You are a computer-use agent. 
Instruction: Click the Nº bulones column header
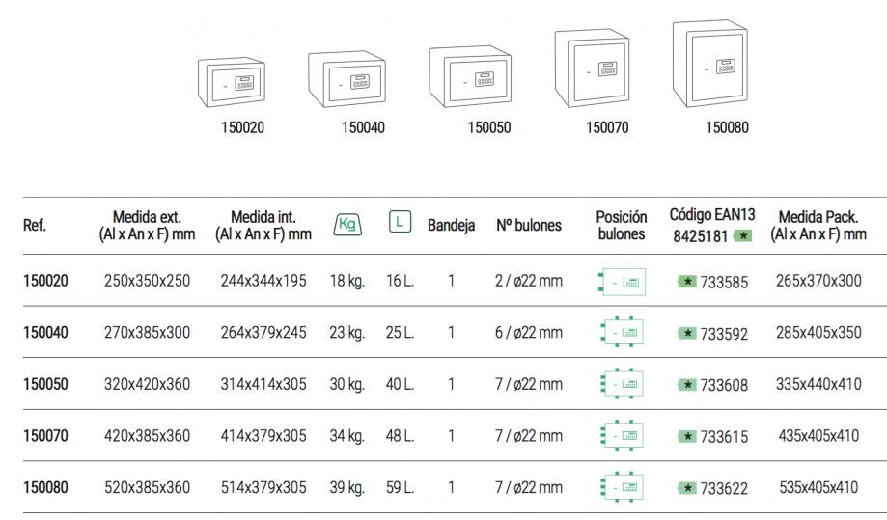(529, 225)
